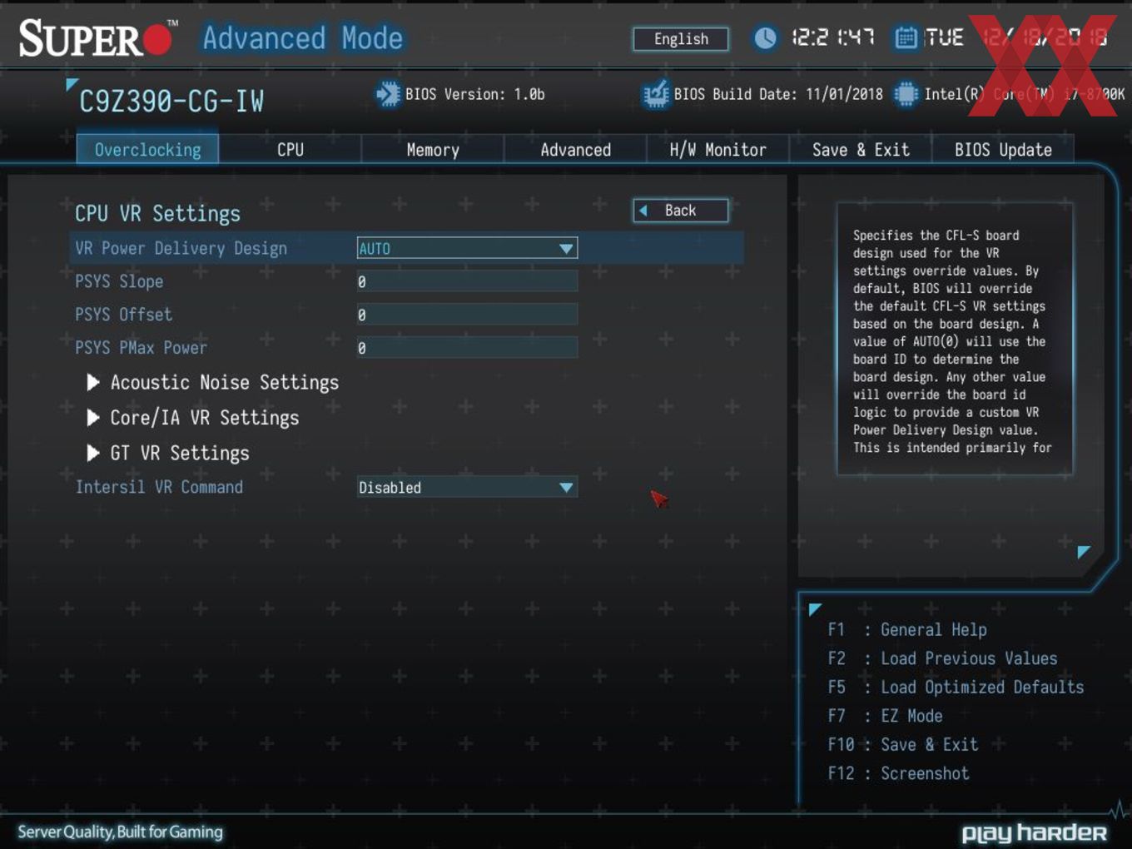Switch to the CPU tab
The width and height of the screenshot is (1132, 849).
coord(290,150)
